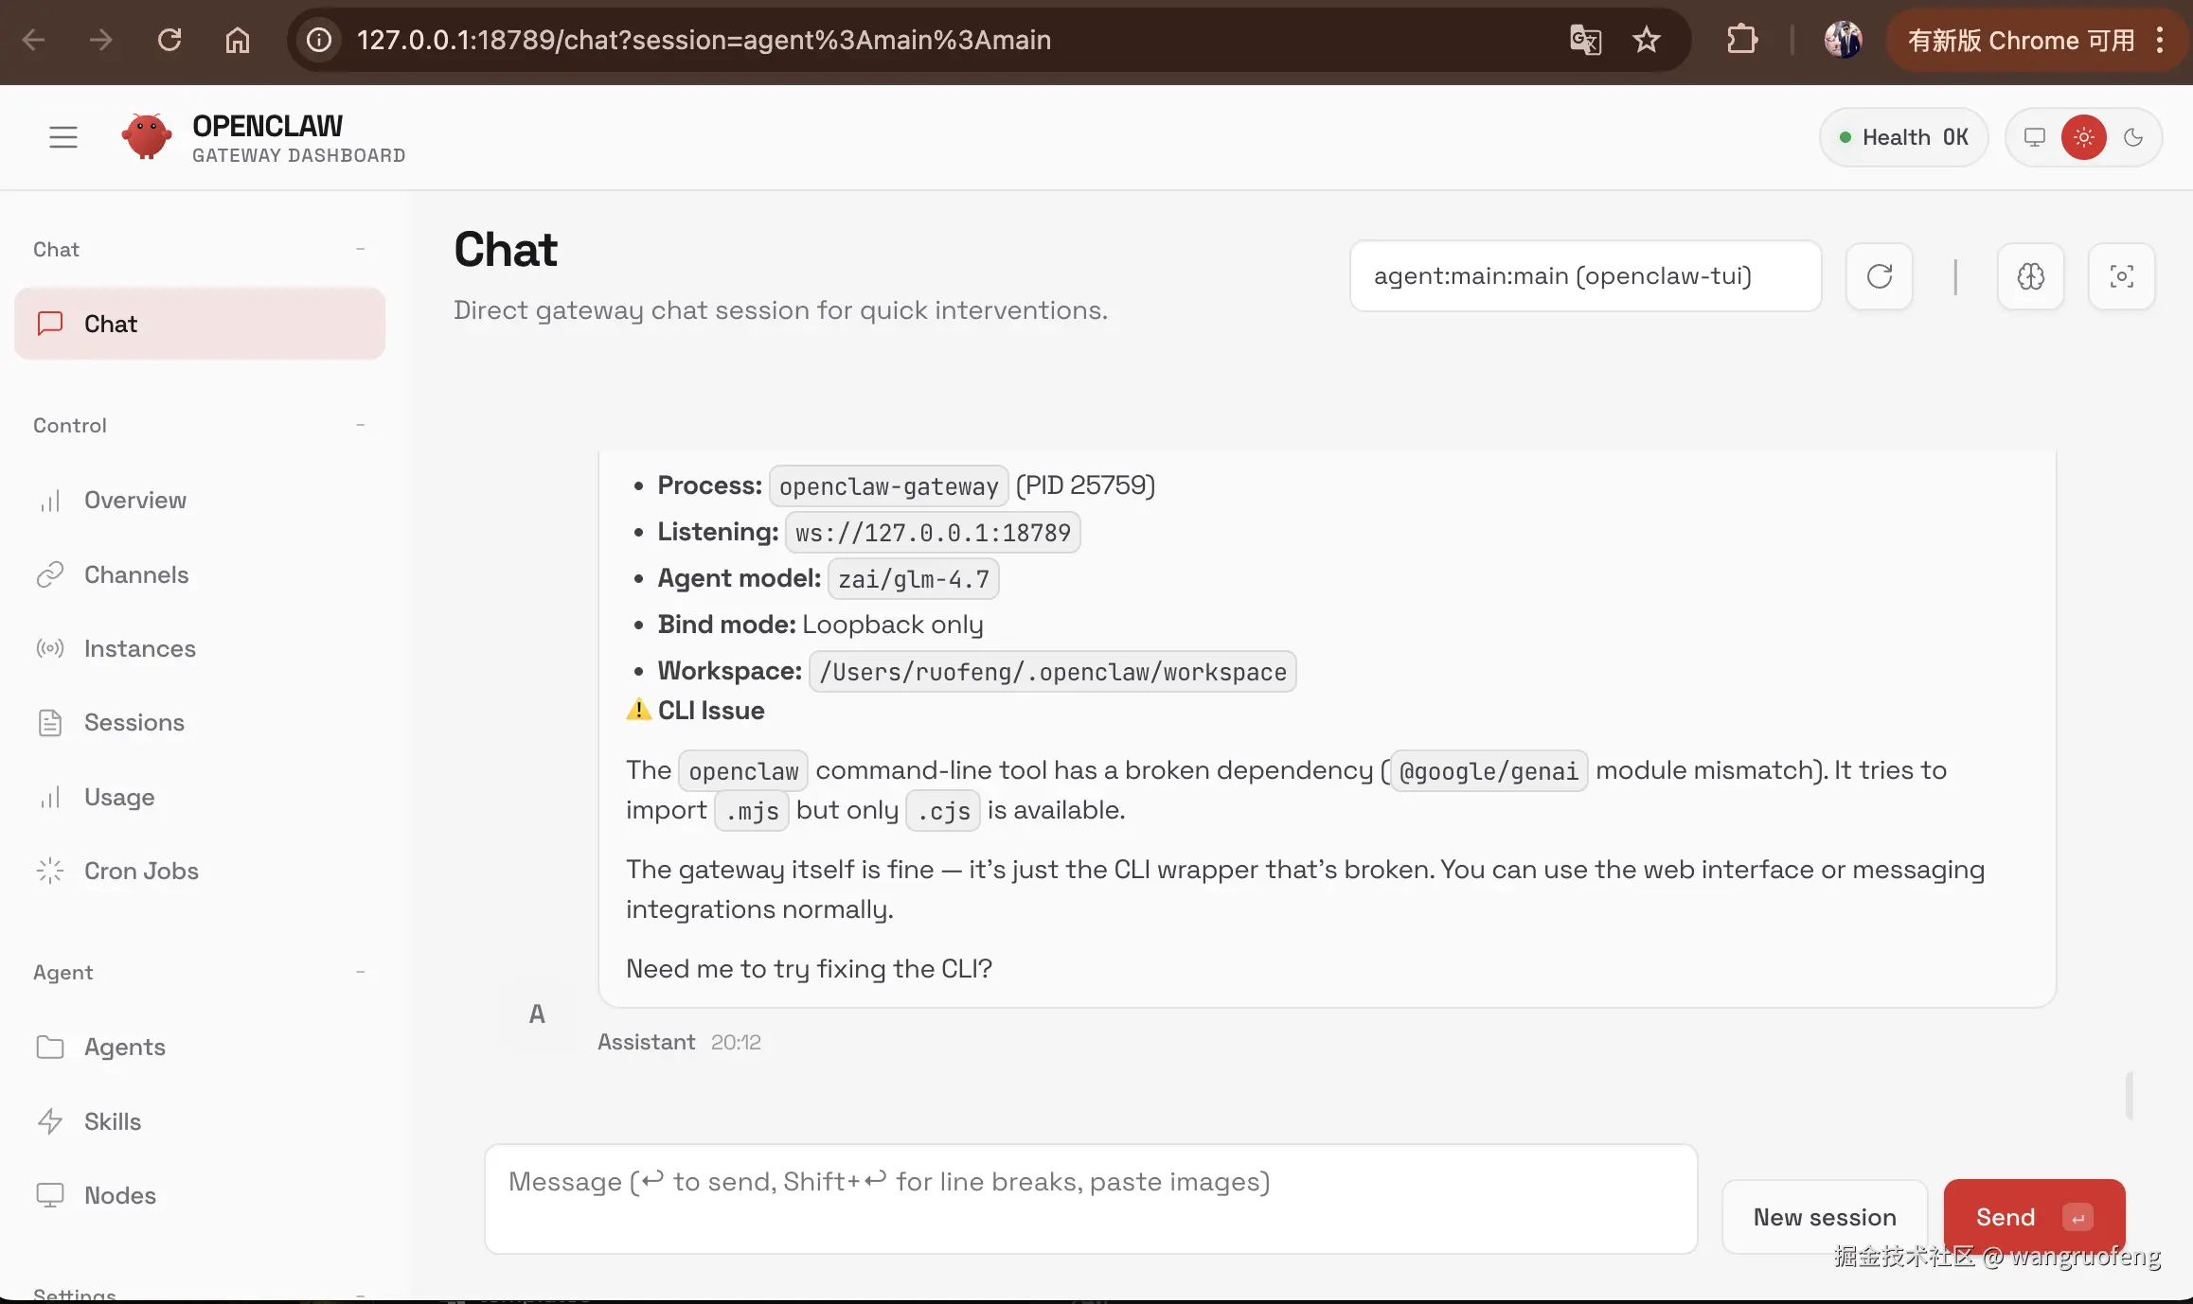Open the Instances sidebar item
This screenshot has height=1304, width=2193.
click(x=139, y=648)
